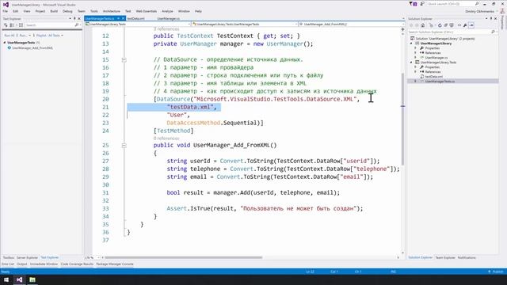Pin the Solution Explorer panel
Image resolution: width=507 pixels, height=285 pixels.
(x=491, y=19)
